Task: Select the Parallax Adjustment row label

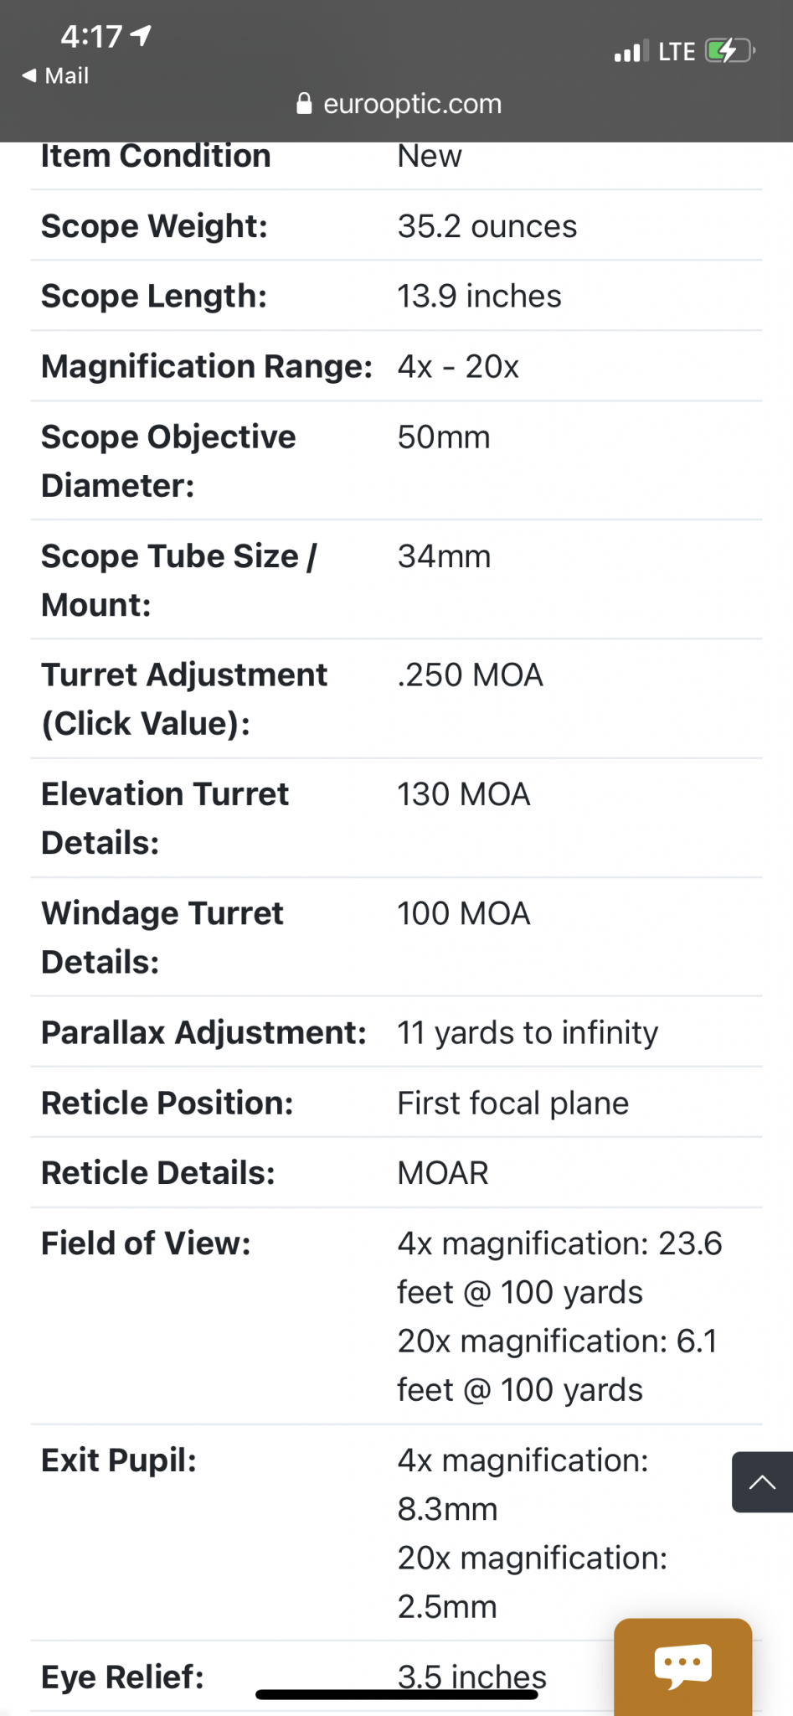Action: (x=203, y=1032)
